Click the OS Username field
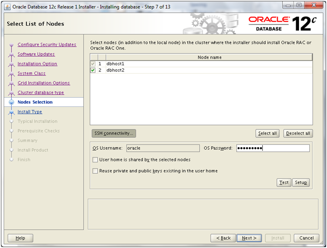The image size is (327, 248). click(x=163, y=148)
